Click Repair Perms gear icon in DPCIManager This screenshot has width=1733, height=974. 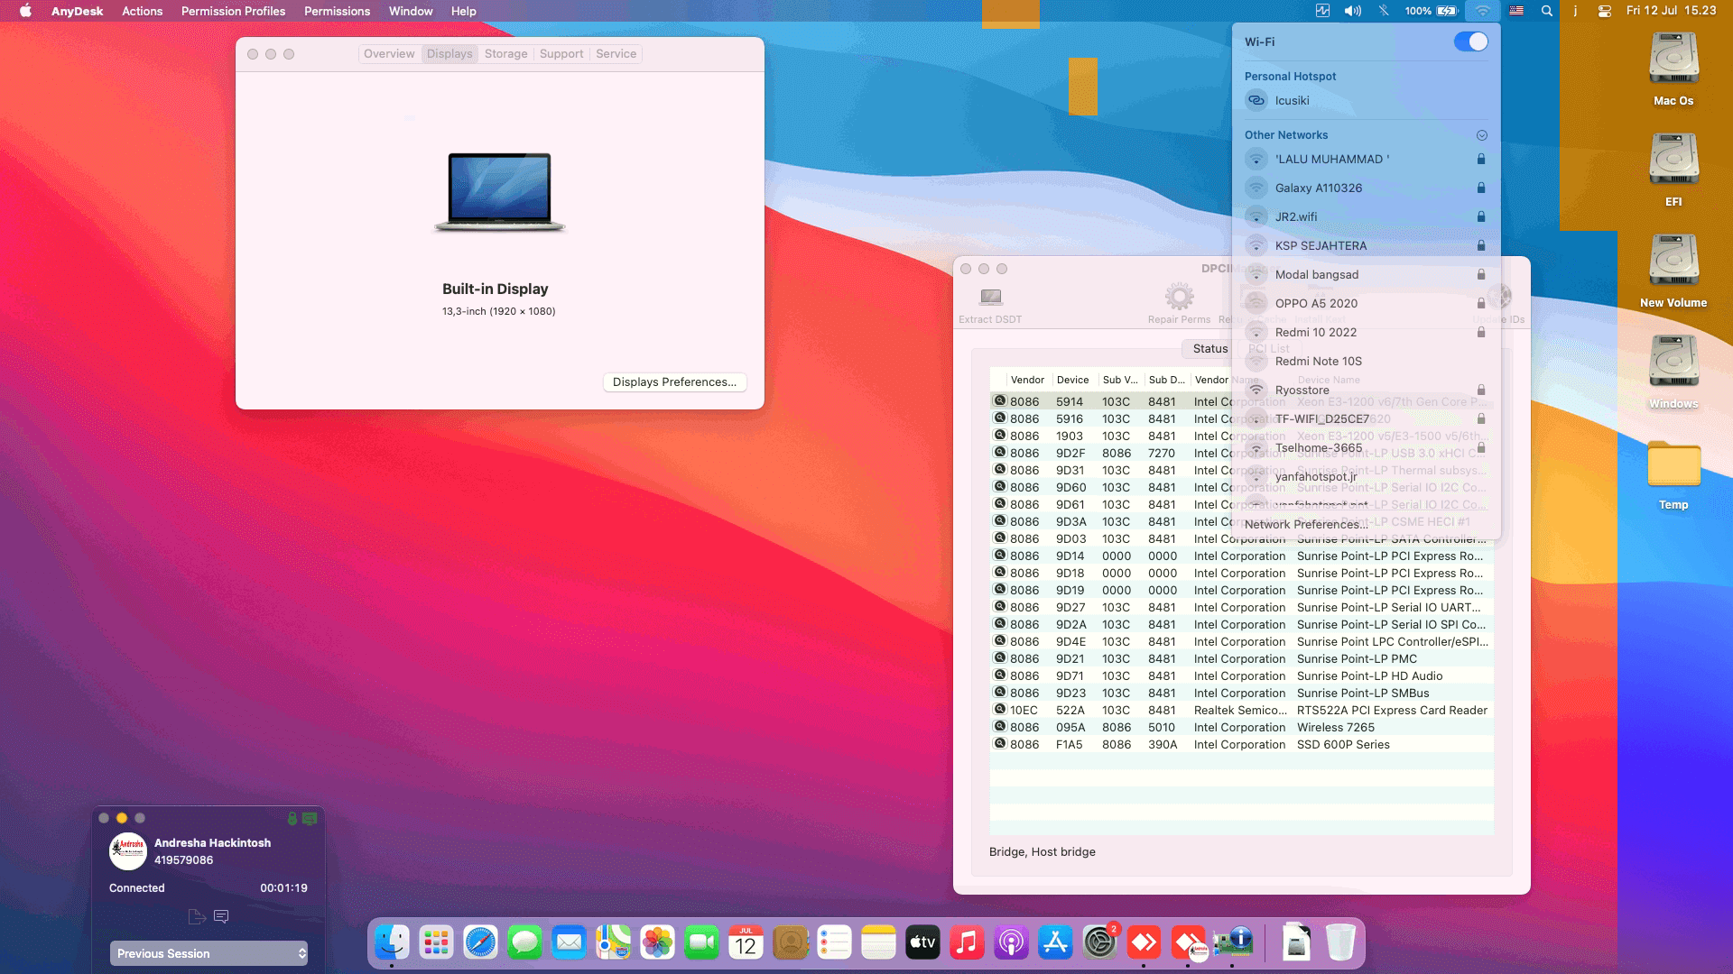[x=1179, y=297]
